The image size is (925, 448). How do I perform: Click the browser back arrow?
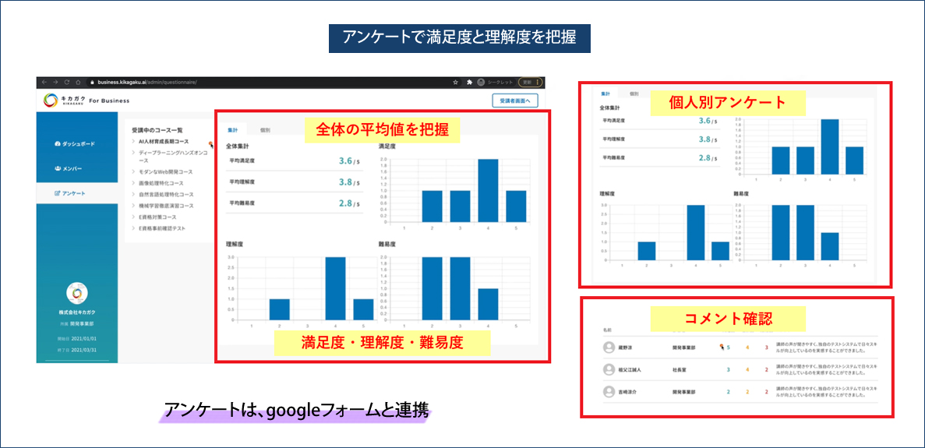pos(44,83)
